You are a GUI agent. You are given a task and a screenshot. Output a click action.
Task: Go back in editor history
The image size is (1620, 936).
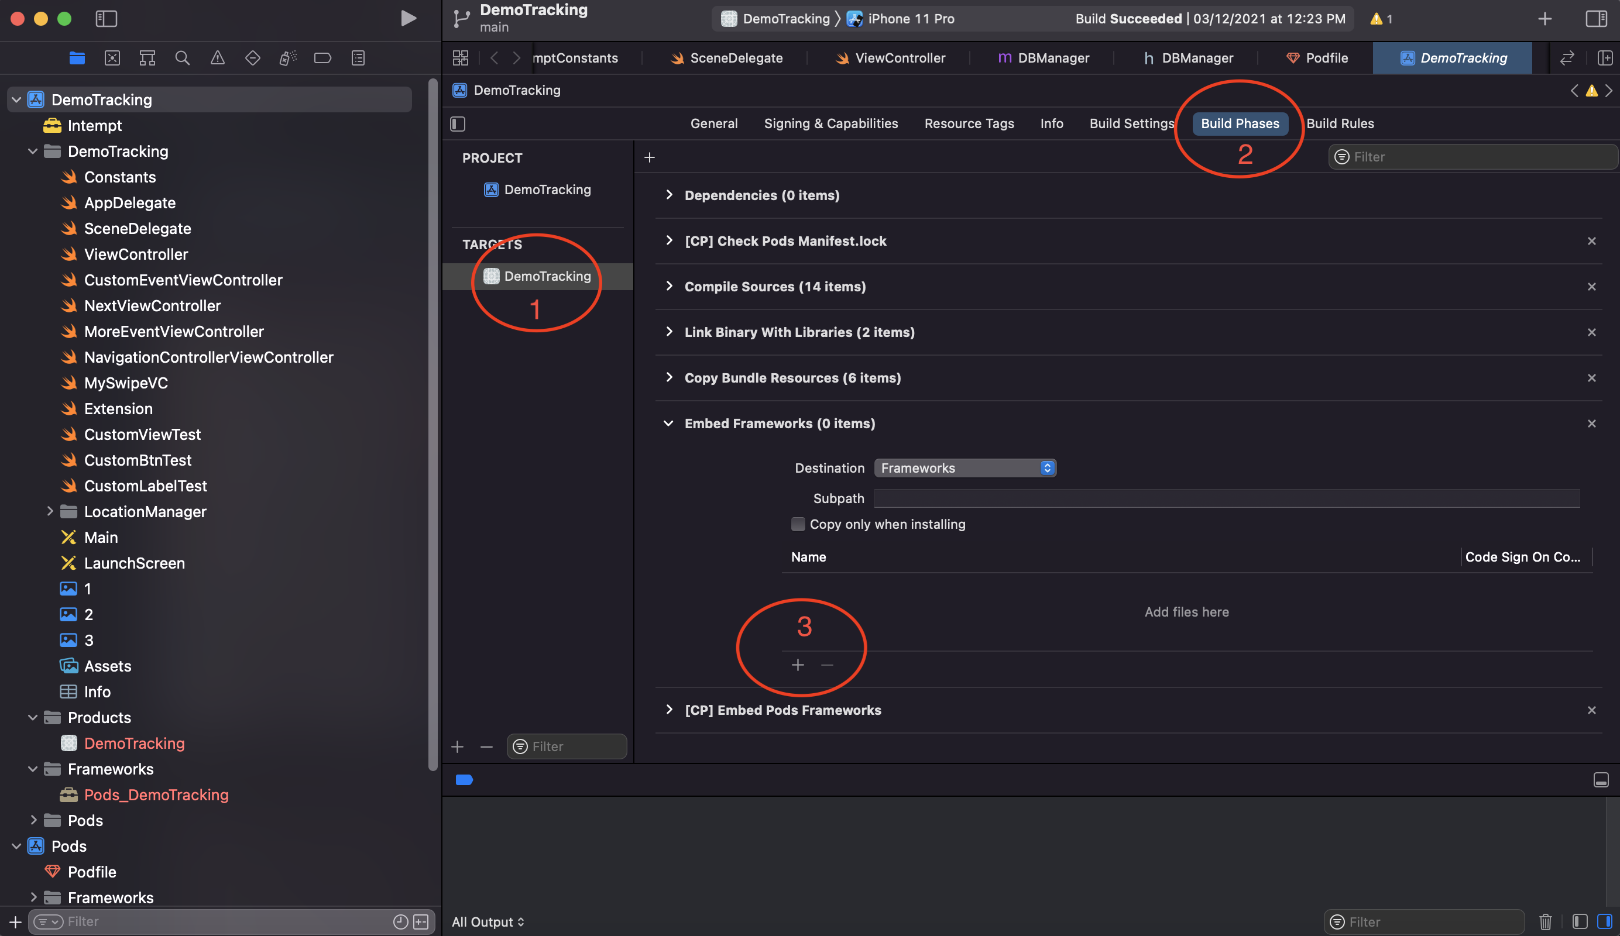click(495, 58)
